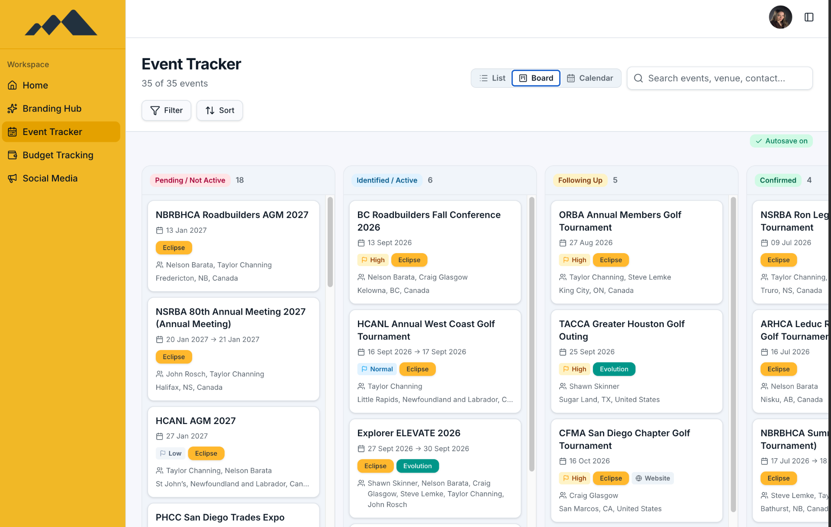Screen dimensions: 831x527
Task: Open the Sort options
Action: pos(219,110)
